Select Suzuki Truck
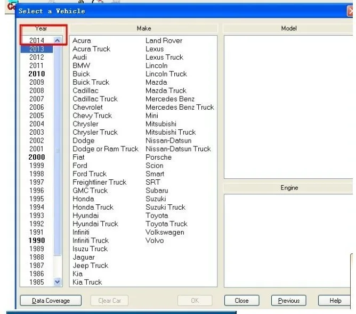The width and height of the screenshot is (356, 314). point(166,207)
